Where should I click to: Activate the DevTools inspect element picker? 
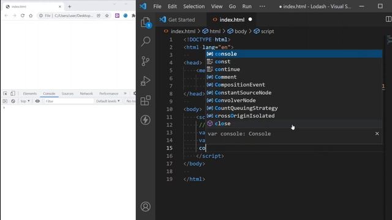point(6,94)
